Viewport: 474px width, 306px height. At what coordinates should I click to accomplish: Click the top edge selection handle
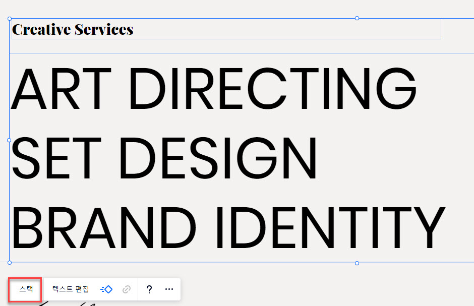pos(357,18)
